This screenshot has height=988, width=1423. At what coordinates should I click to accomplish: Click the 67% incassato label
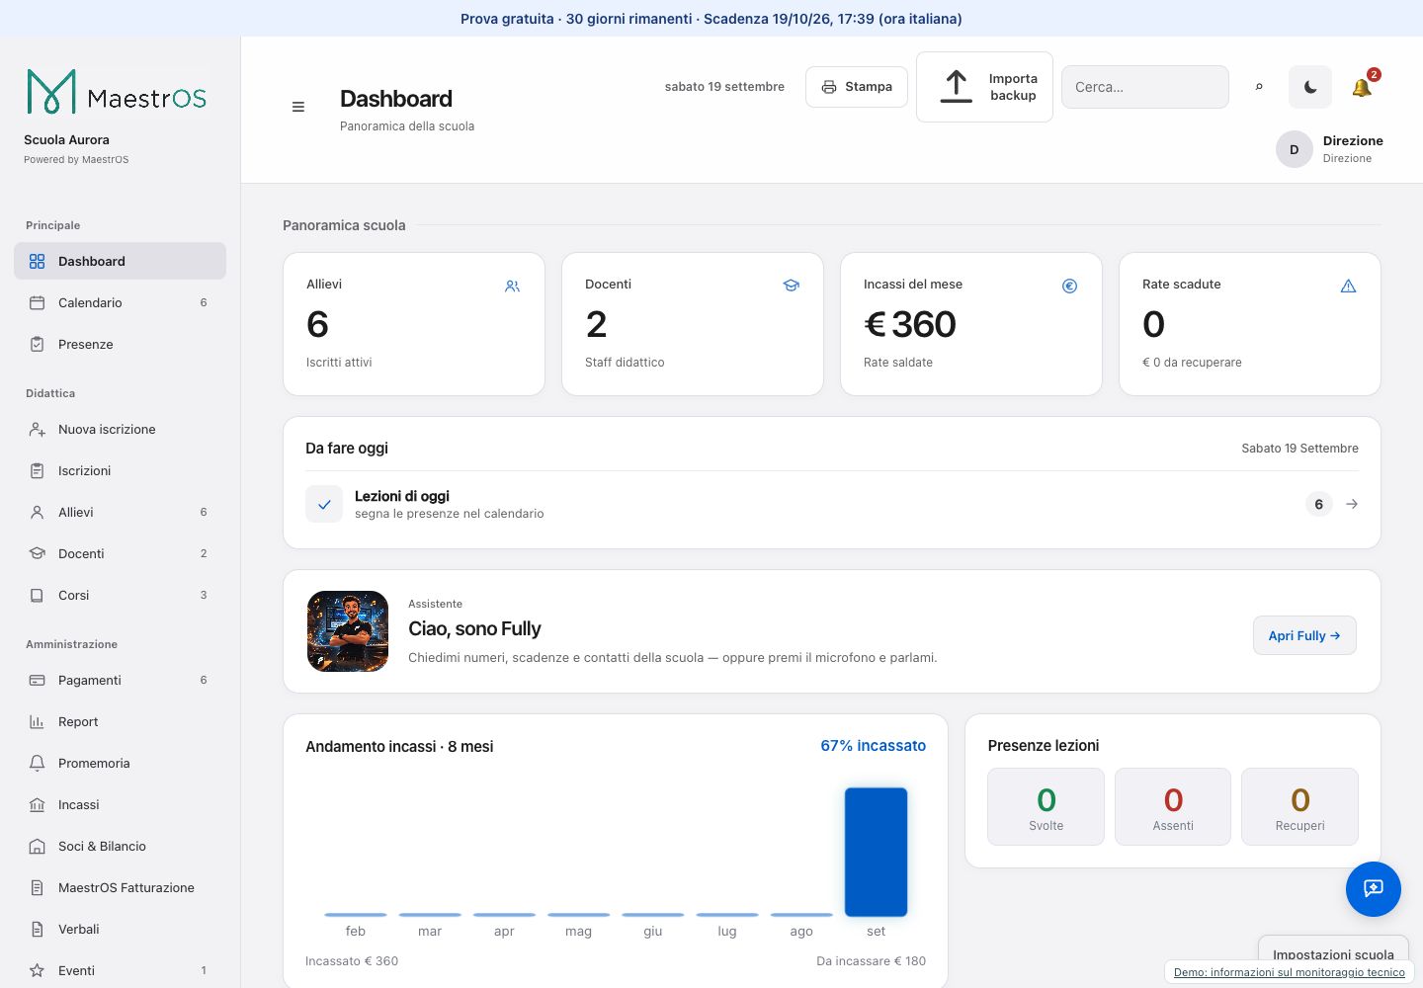point(874,746)
